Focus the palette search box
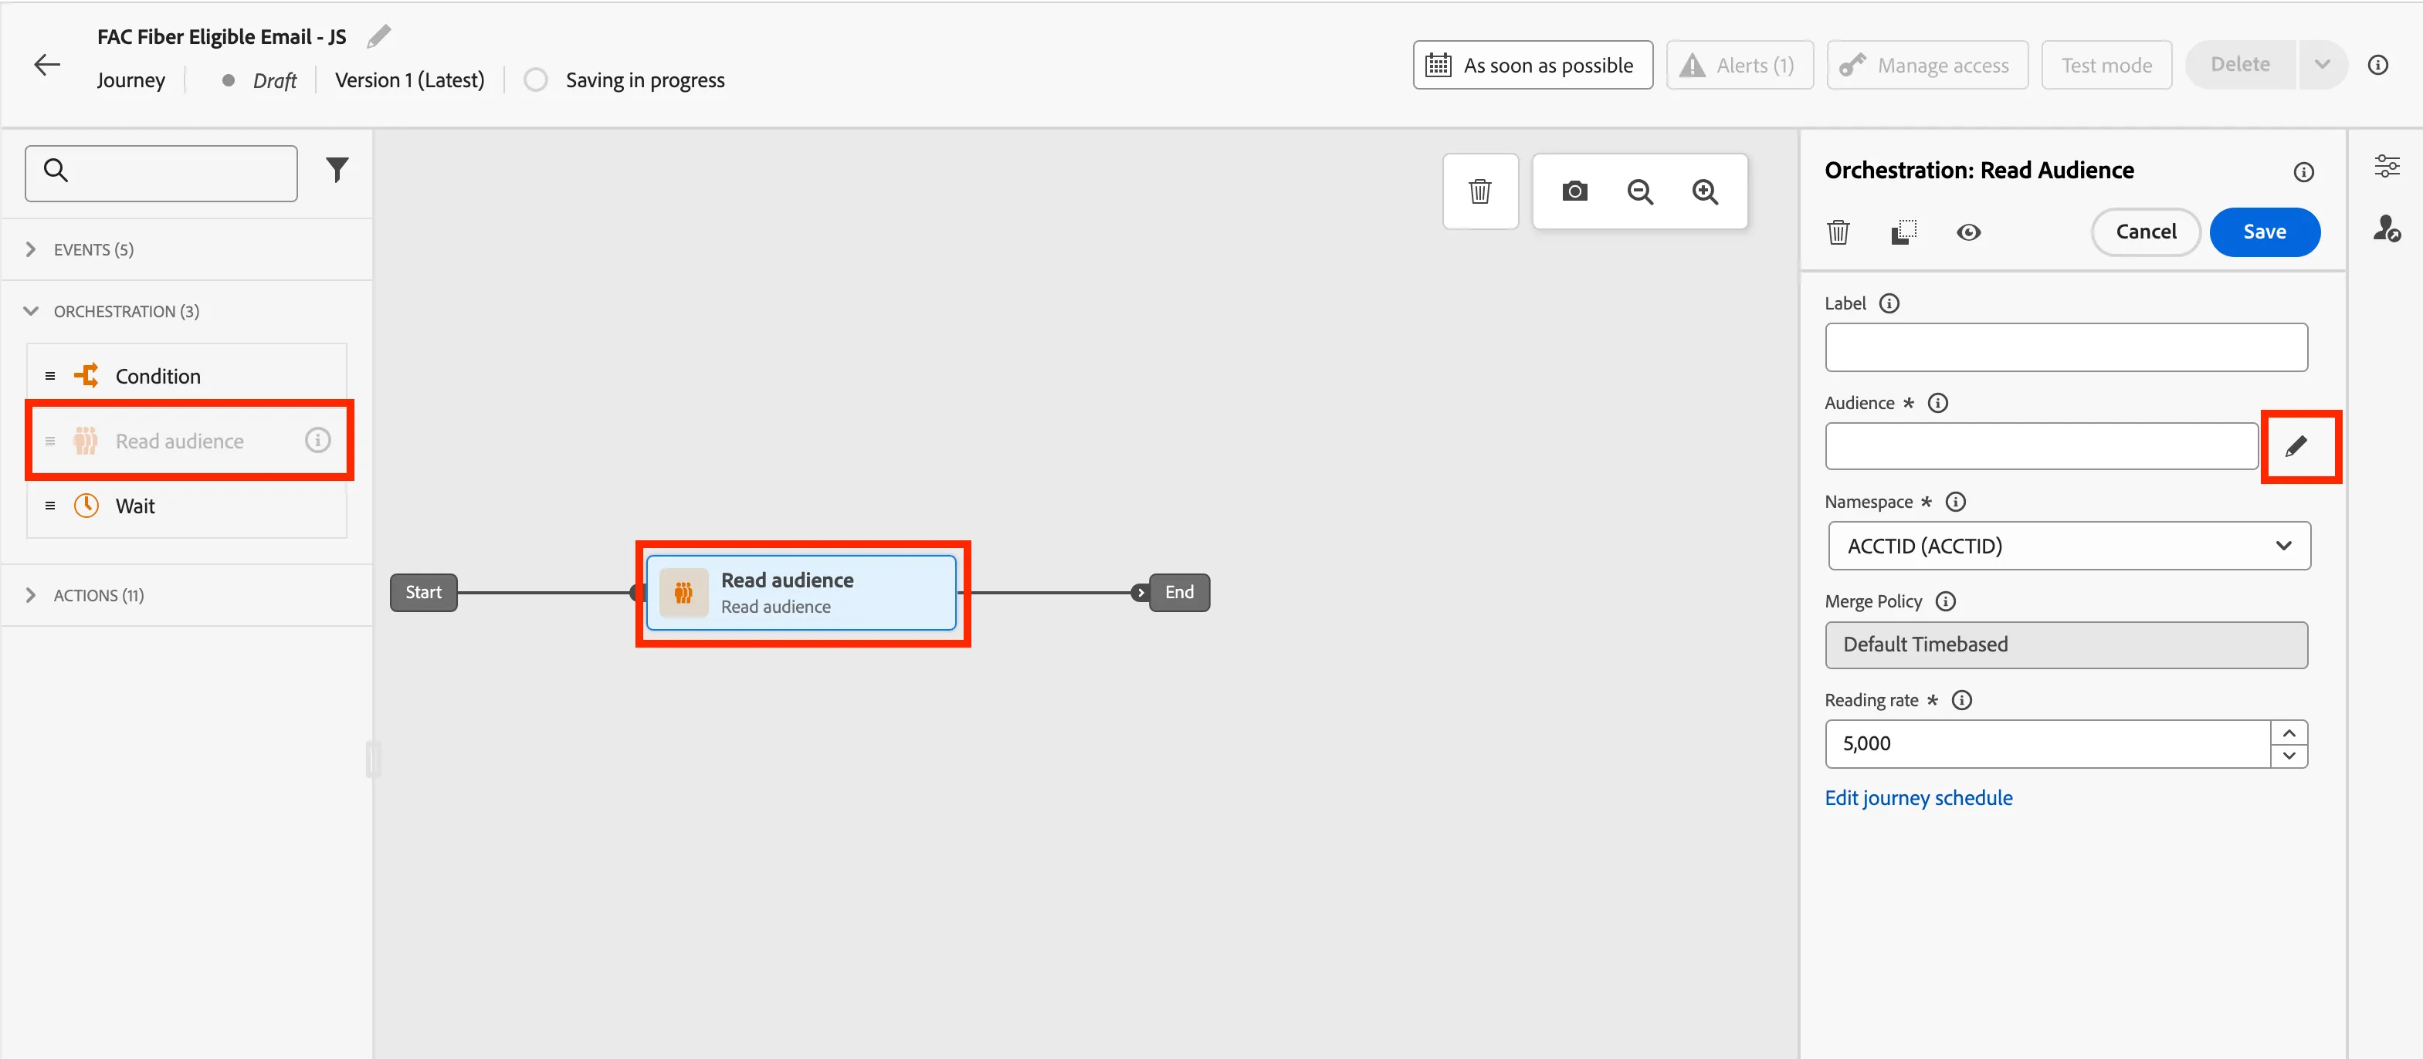 pyautogui.click(x=161, y=173)
